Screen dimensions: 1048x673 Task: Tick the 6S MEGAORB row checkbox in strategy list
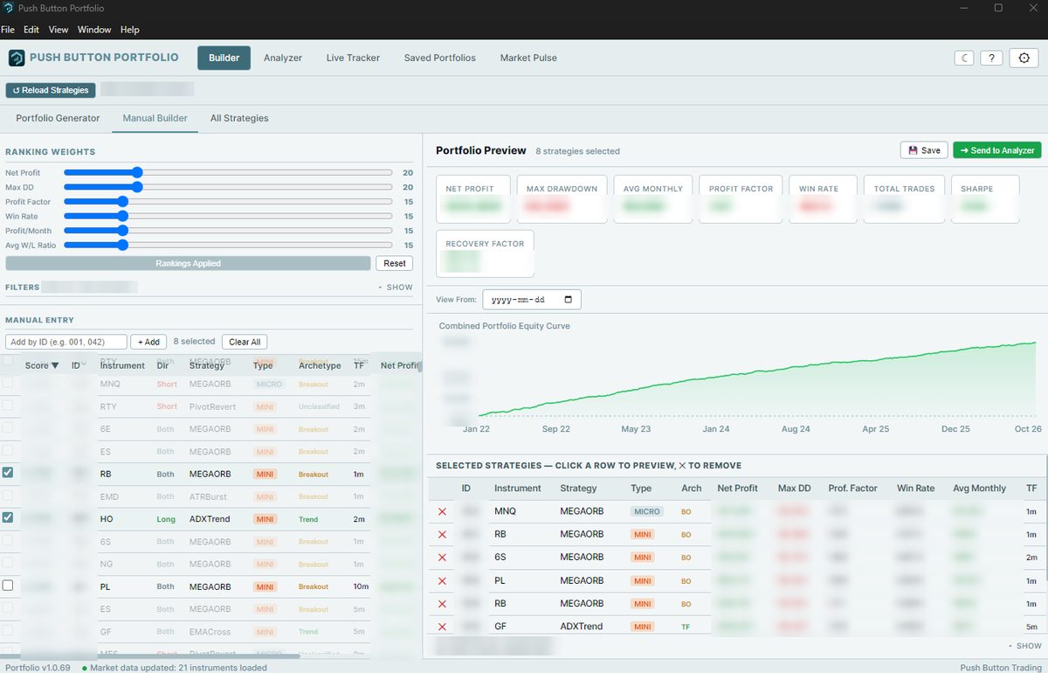coord(8,540)
